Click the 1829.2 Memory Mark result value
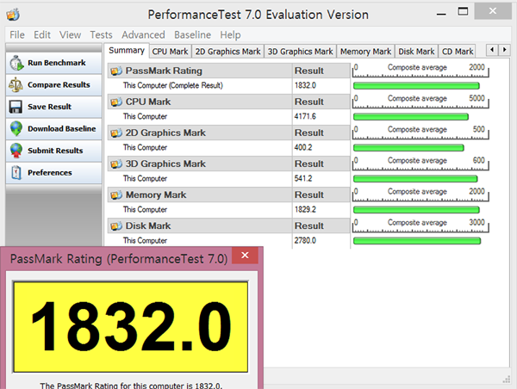This screenshot has height=389, width=517. click(305, 209)
